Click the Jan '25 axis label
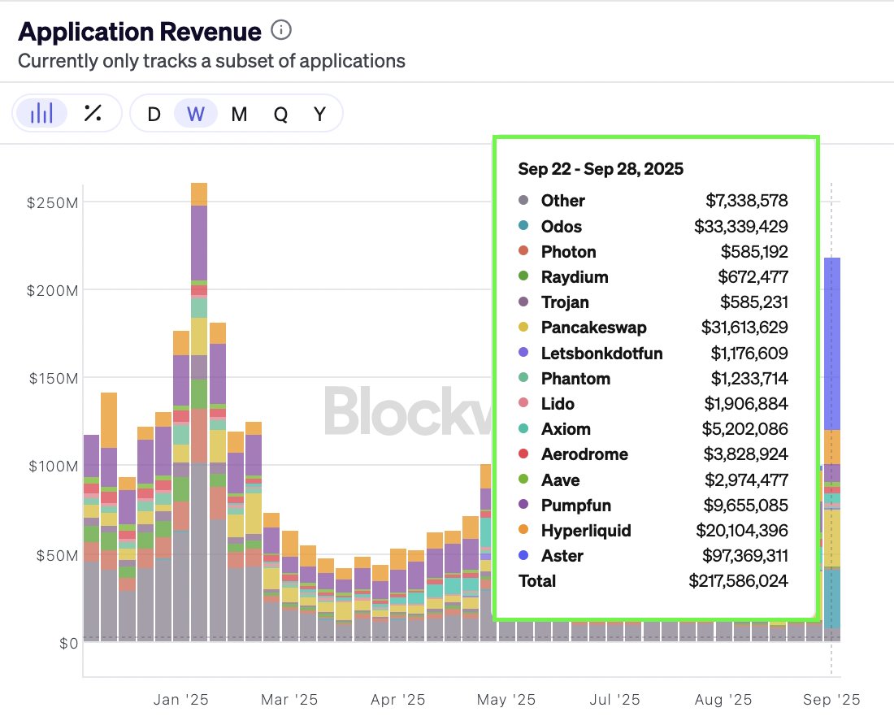This screenshot has width=894, height=725. pos(180,699)
